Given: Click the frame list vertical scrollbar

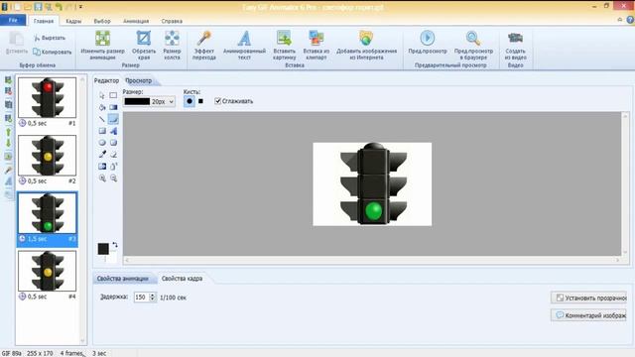Looking at the screenshot, I should [82, 209].
